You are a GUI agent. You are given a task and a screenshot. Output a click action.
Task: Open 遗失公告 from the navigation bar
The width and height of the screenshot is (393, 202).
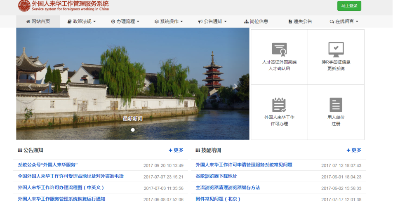[300, 21]
